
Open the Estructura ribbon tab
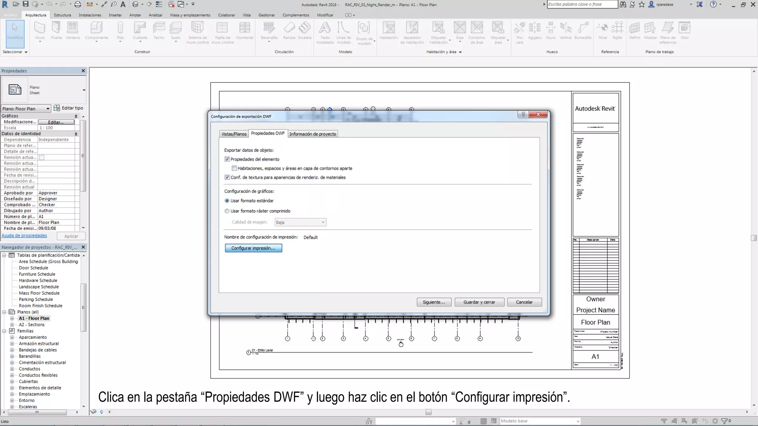[x=62, y=15]
